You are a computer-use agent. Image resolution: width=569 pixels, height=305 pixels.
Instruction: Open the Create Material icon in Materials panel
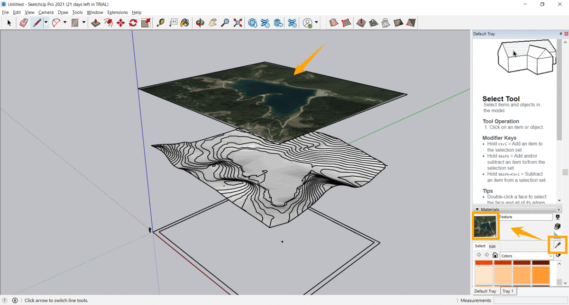pos(558,226)
